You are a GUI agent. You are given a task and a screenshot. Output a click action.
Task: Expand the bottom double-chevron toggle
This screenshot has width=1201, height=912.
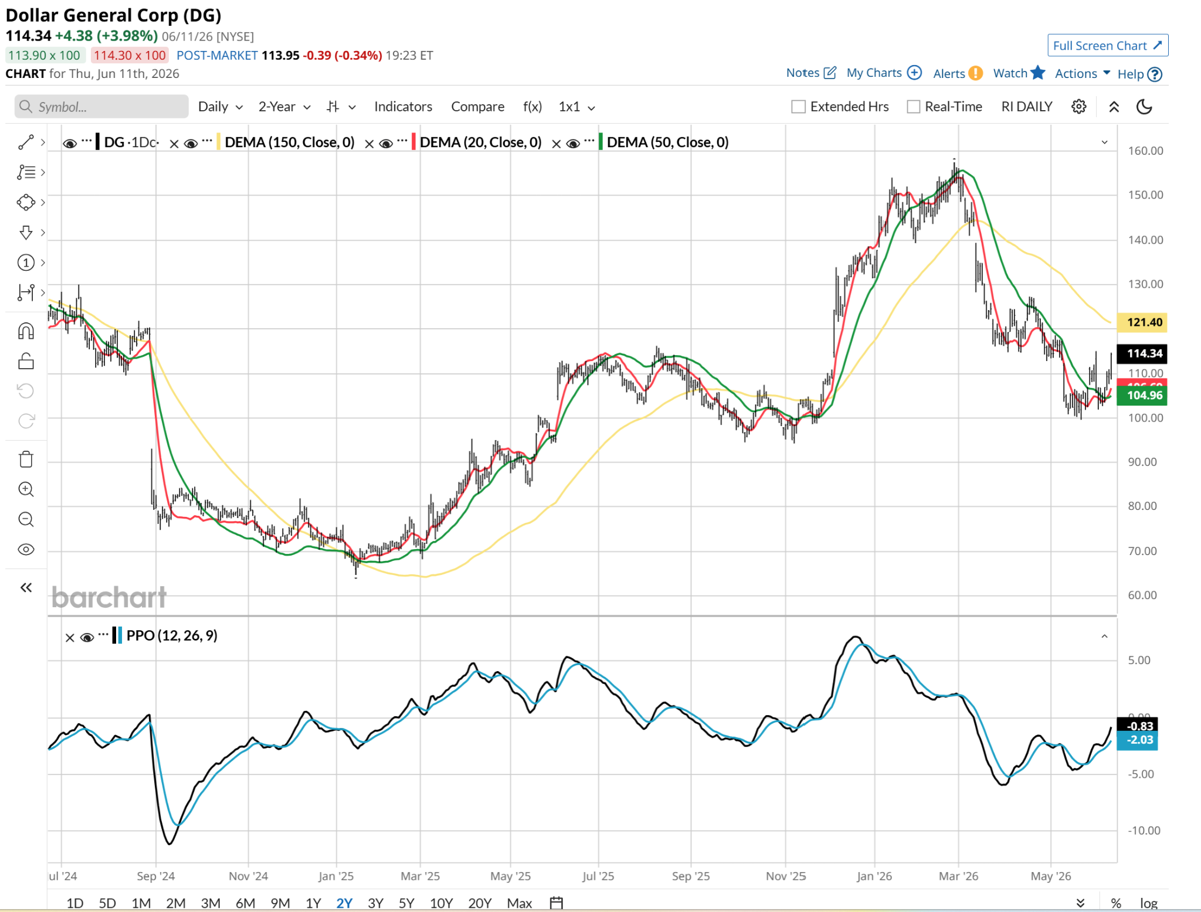click(1080, 903)
